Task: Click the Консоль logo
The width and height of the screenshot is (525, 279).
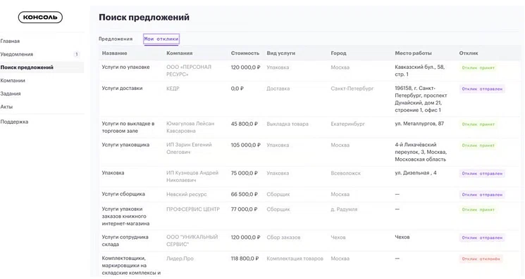Action: (x=40, y=18)
